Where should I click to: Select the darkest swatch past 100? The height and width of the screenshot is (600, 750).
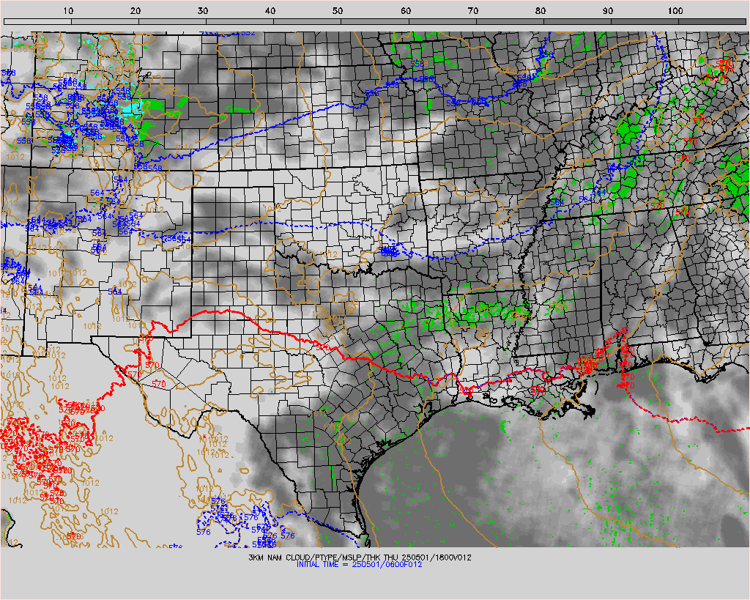(712, 21)
